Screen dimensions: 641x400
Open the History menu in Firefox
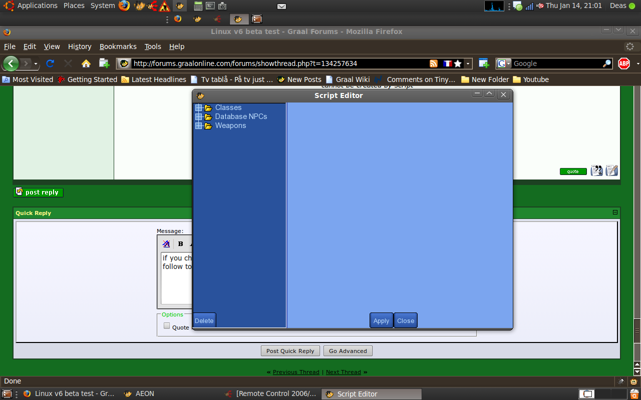80,46
